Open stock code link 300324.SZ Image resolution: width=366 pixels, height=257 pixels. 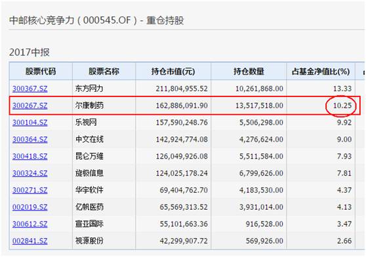click(x=30, y=173)
